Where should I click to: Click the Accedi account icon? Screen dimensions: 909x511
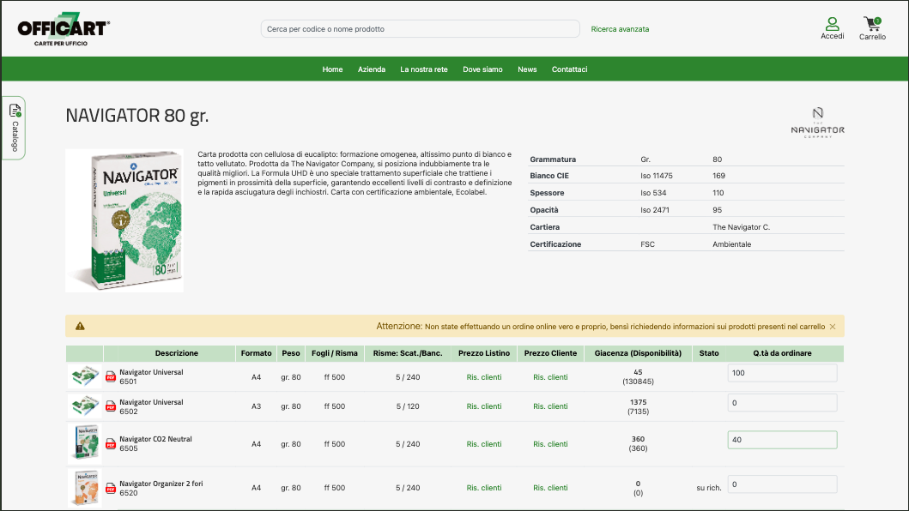tap(832, 26)
